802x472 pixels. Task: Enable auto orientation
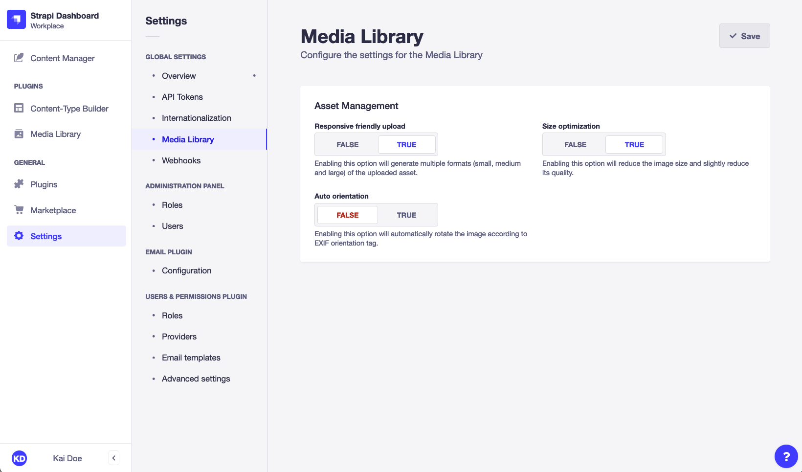click(x=406, y=215)
